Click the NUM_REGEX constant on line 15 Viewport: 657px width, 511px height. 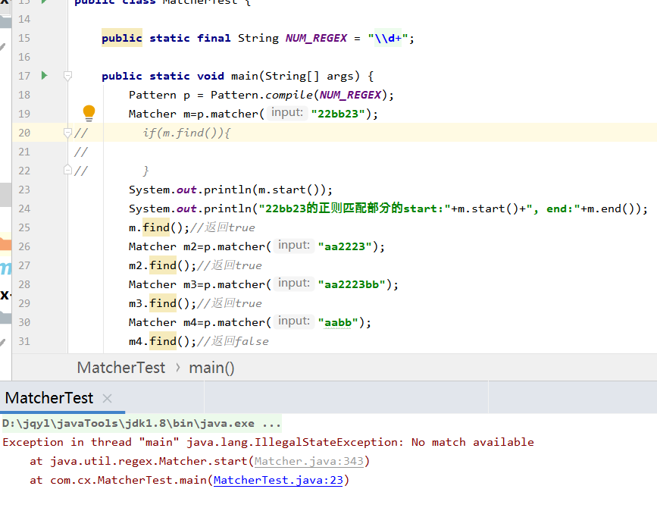[316, 38]
